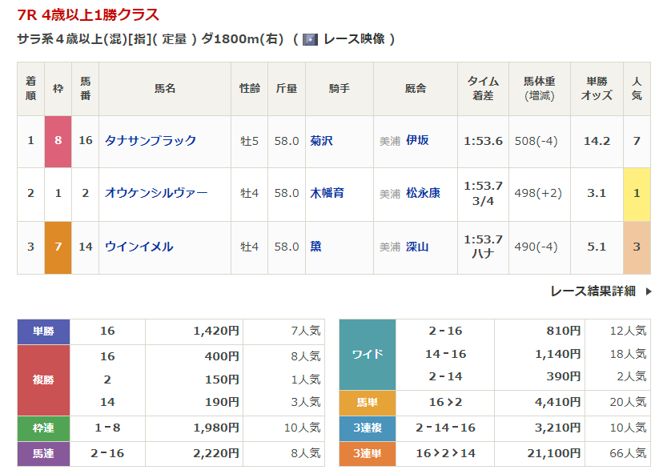
Task: Open horse オウケンシルヴァー profile link
Action: pos(156,194)
